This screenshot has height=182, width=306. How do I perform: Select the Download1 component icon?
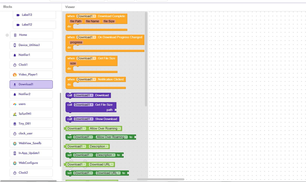[15, 84]
